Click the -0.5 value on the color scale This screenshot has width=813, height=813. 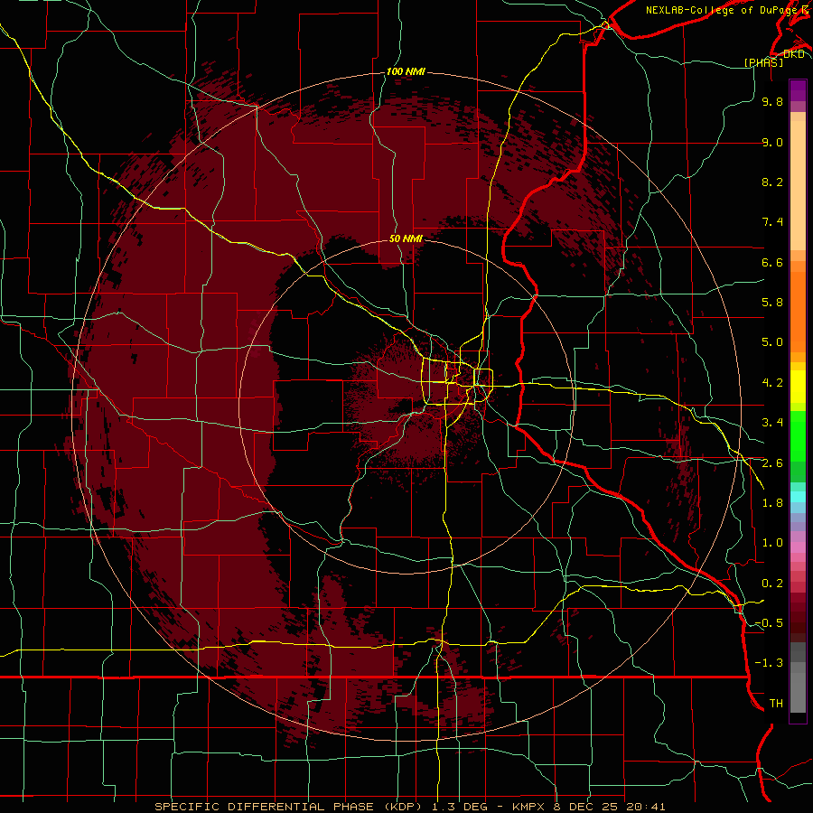[x=769, y=622]
